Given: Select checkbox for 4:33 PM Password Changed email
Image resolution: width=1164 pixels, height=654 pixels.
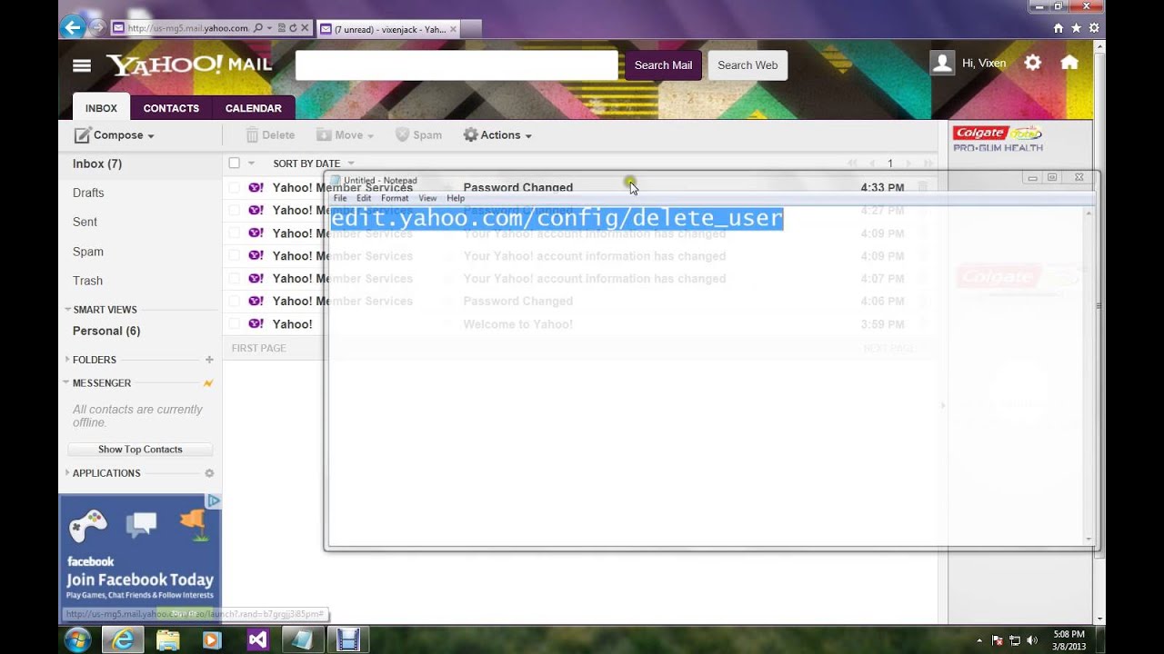Looking at the screenshot, I should tap(234, 188).
